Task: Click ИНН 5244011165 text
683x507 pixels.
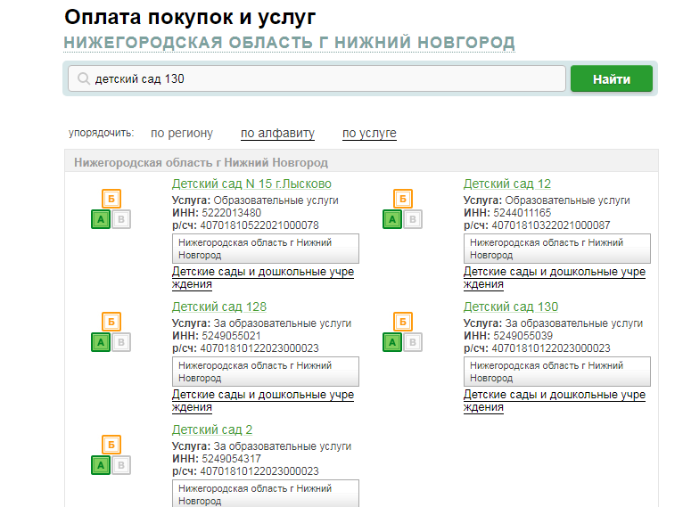Action: pyautogui.click(x=507, y=213)
